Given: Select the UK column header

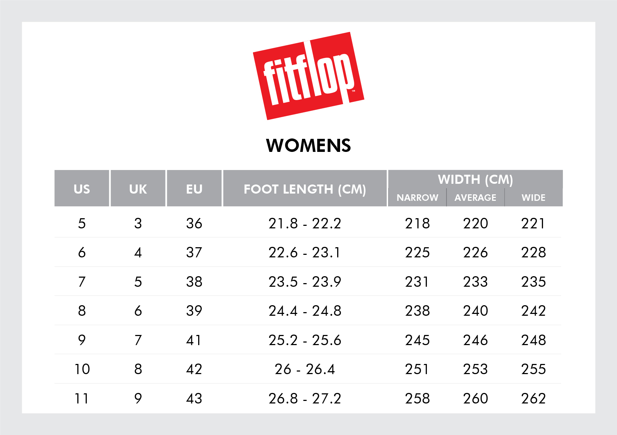Looking at the screenshot, I should (138, 189).
